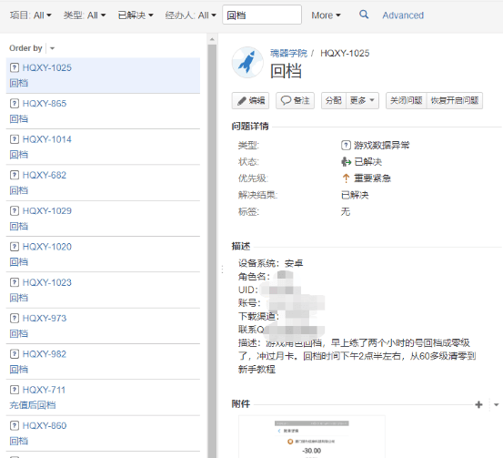Click the 恢复开启问题 button

pyautogui.click(x=455, y=101)
